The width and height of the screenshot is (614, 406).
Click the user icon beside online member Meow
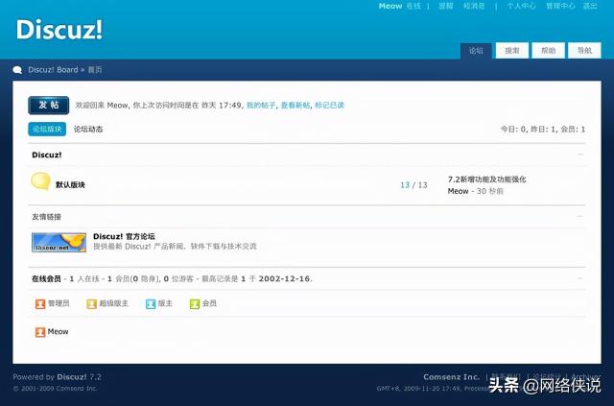[x=40, y=332]
